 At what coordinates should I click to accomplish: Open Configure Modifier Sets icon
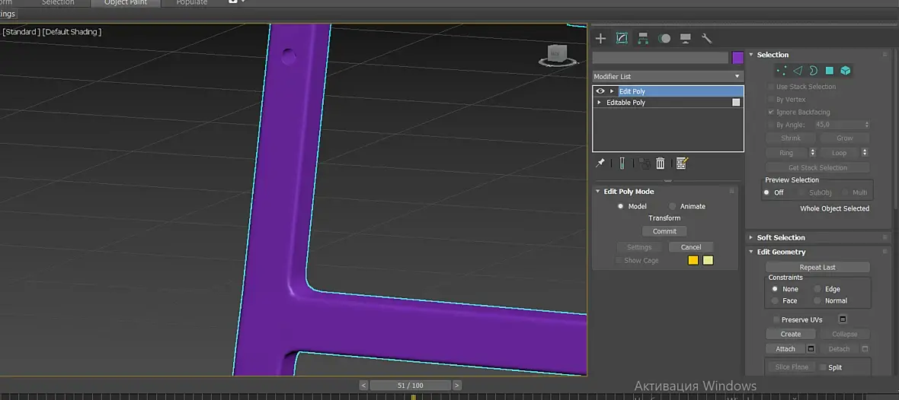tap(682, 163)
